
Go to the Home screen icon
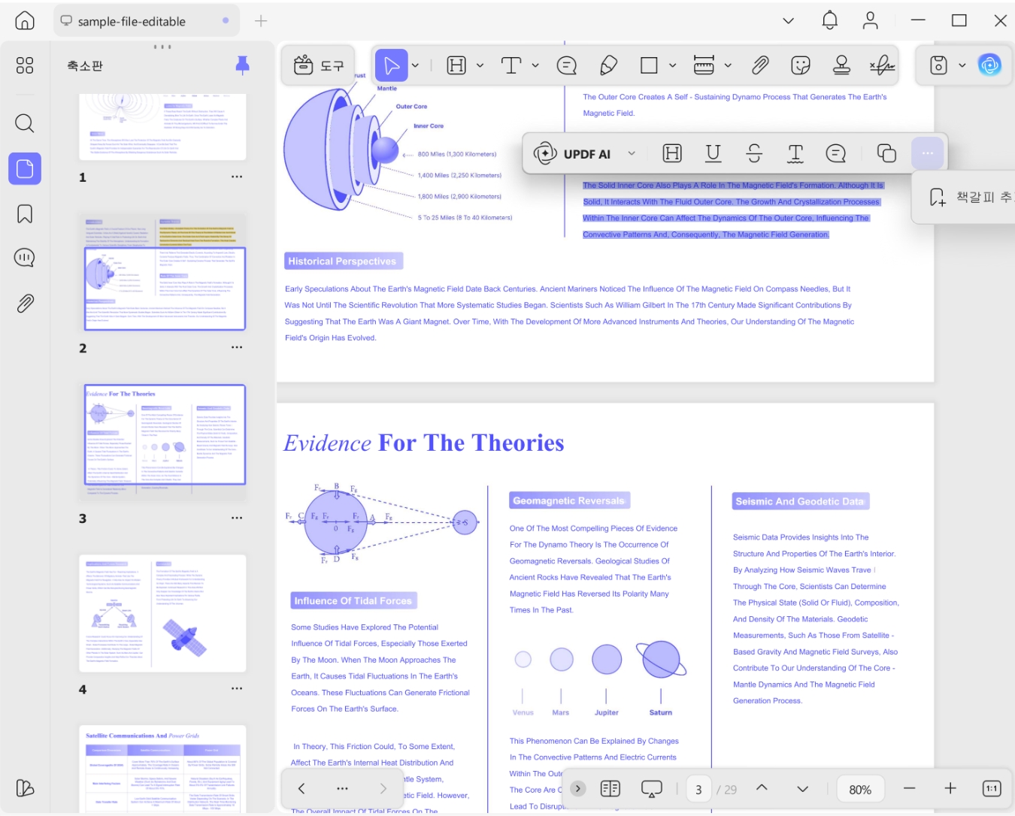(25, 21)
